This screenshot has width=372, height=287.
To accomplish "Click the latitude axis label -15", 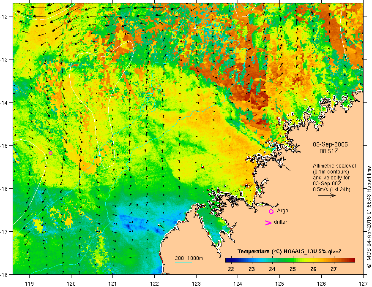I will coord(5,145).
